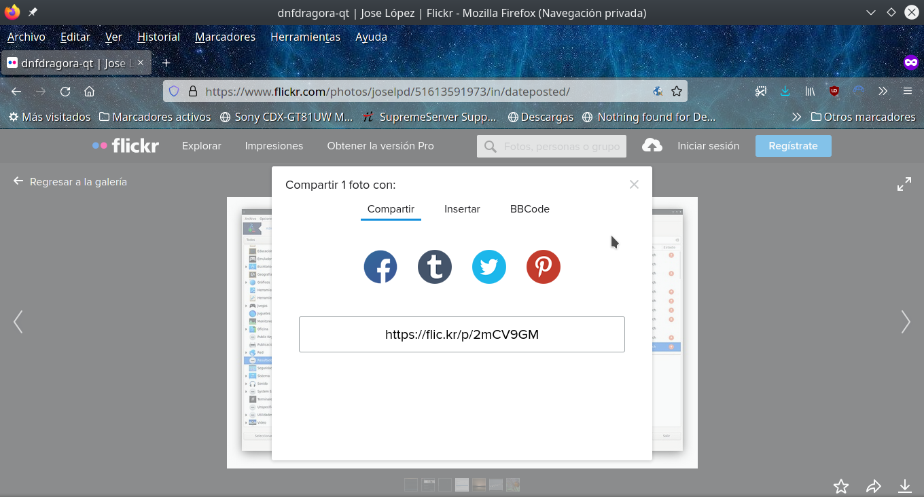Open the Herramientas menu
This screenshot has width=924, height=497.
coord(305,37)
